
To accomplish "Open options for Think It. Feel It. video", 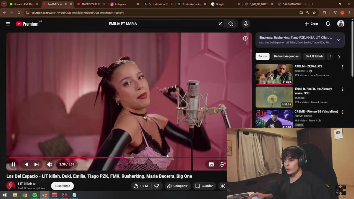I will [343, 90].
